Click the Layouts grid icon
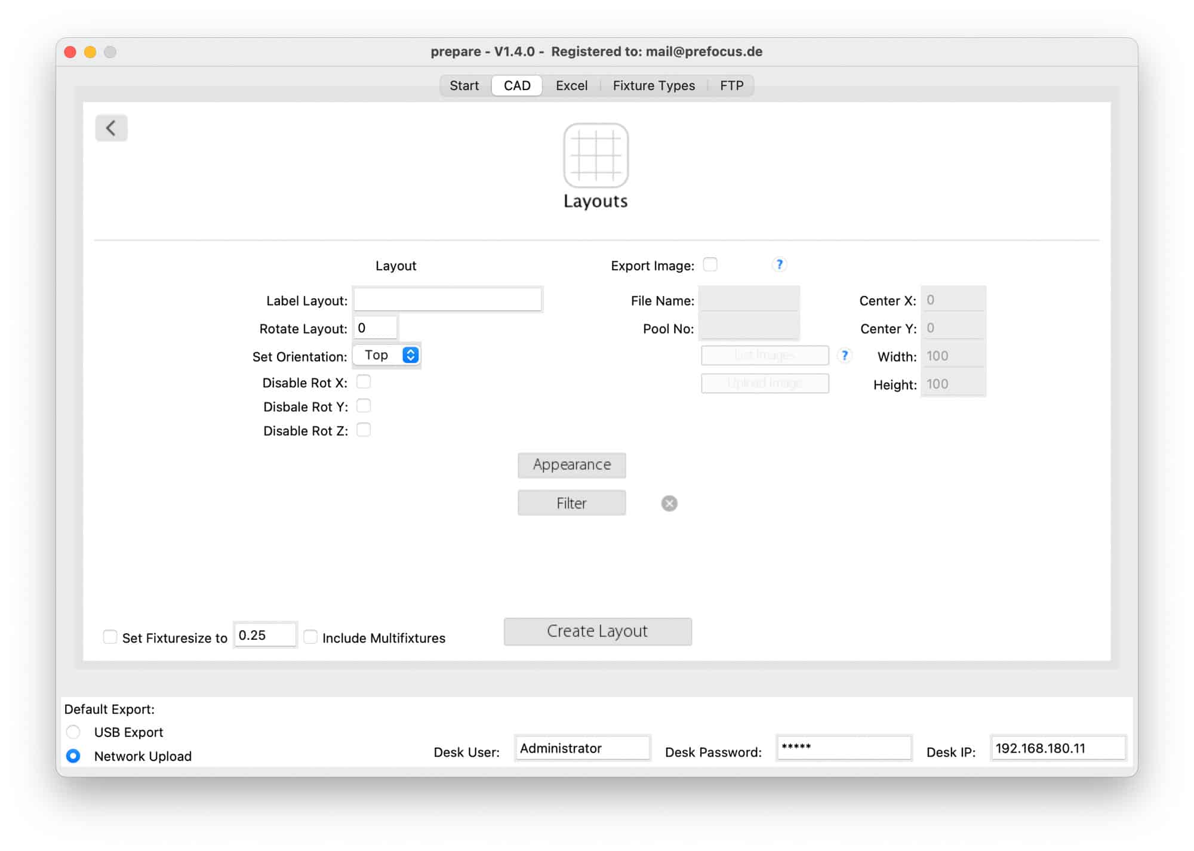This screenshot has height=851, width=1194. coord(595,155)
